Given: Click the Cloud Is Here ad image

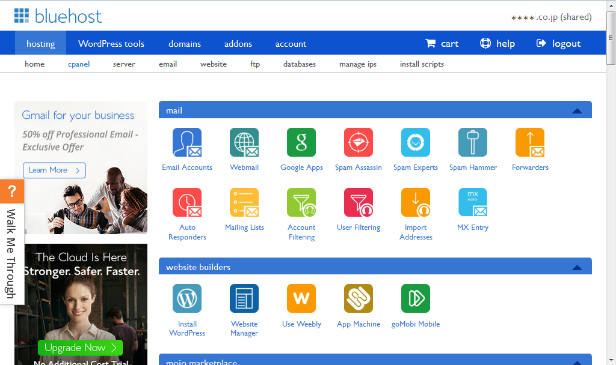Looking at the screenshot, I should (81, 304).
